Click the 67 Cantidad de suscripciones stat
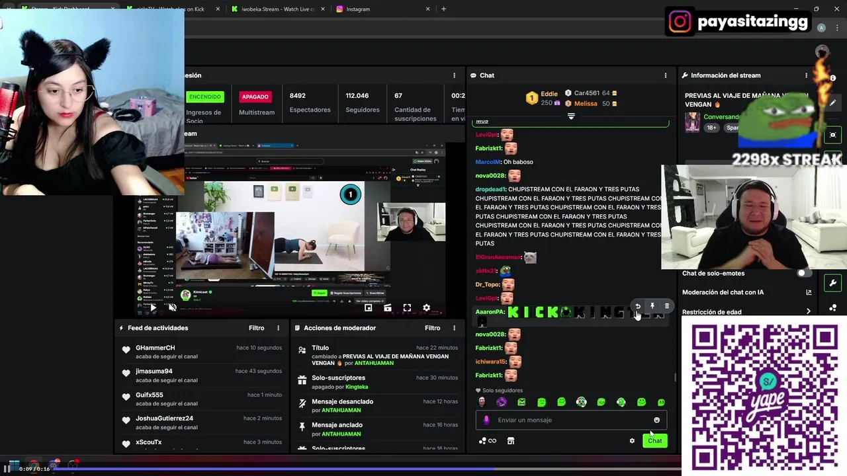Image resolution: width=847 pixels, height=476 pixels. pyautogui.click(x=415, y=107)
